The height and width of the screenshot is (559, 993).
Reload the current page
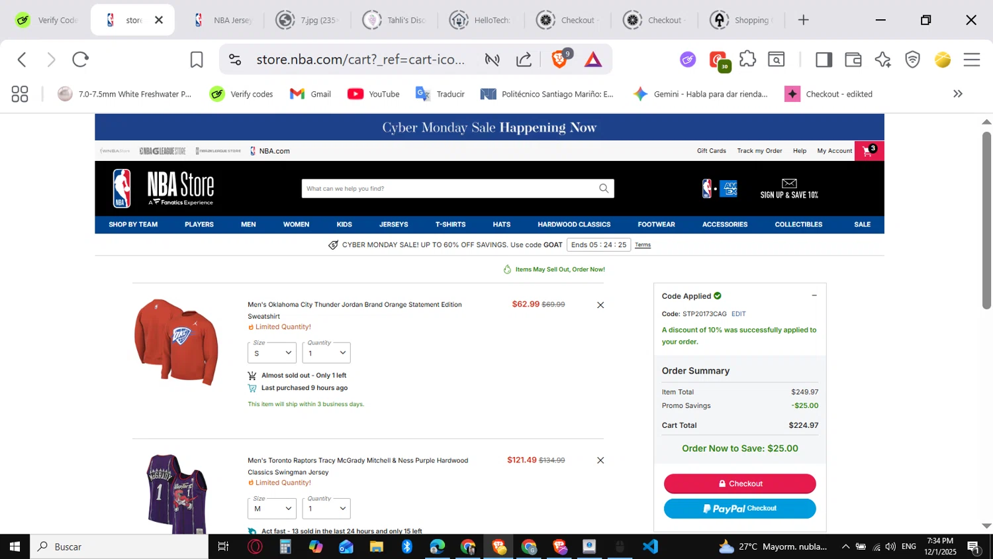[80, 60]
